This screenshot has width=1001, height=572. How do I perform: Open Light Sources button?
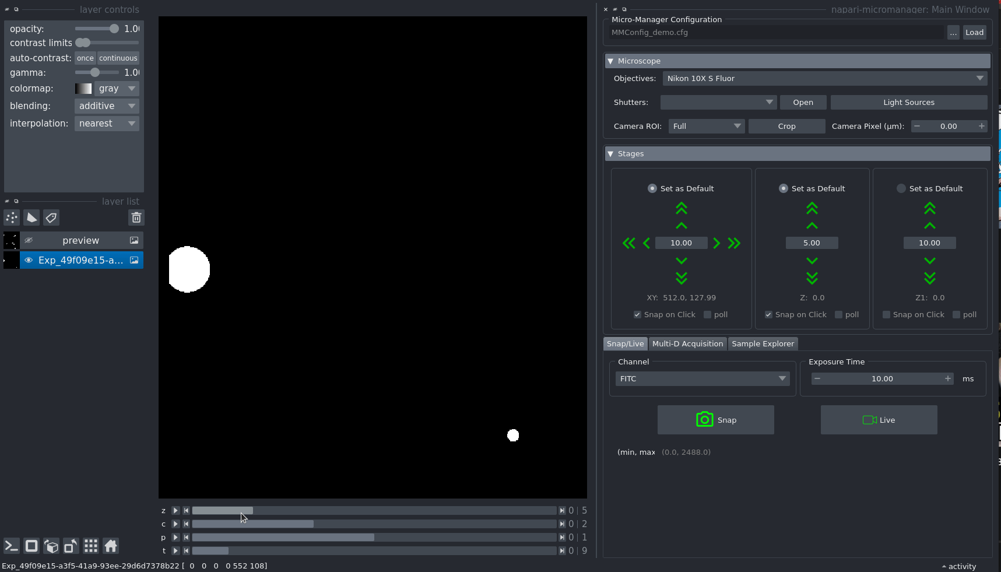[x=908, y=102]
